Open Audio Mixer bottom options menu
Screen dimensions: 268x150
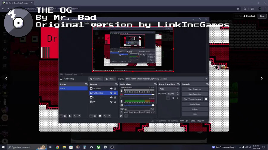click(x=126, y=116)
